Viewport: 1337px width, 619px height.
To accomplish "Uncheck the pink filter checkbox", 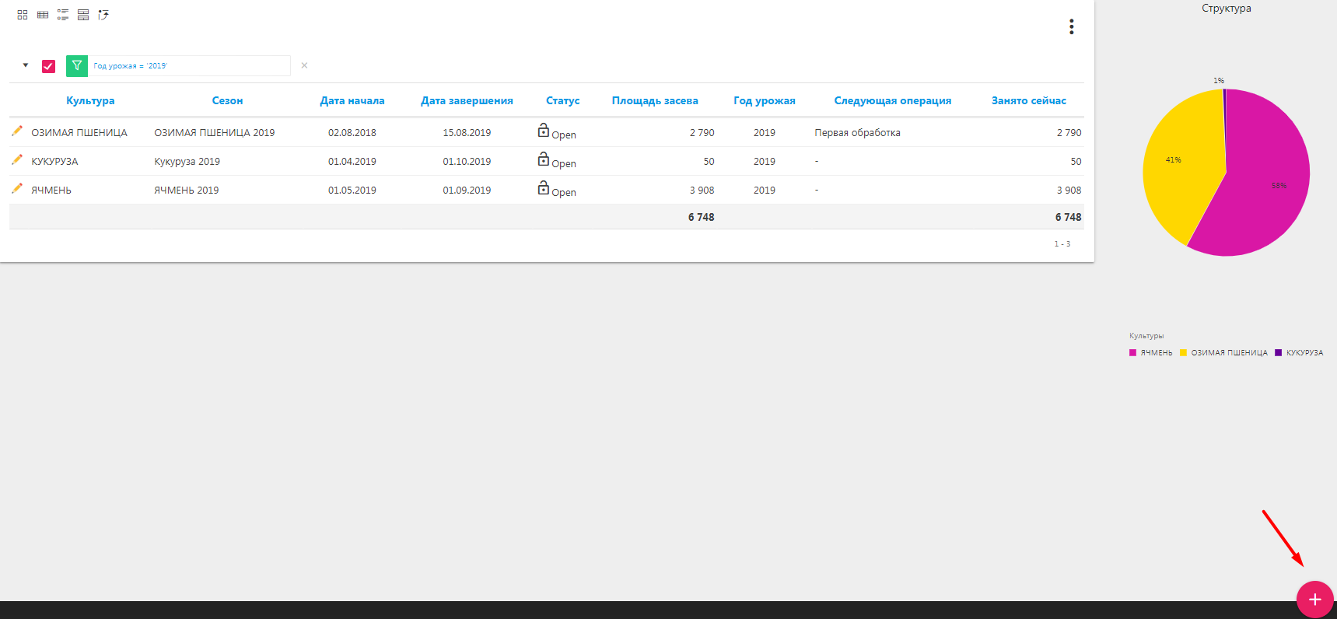I will coord(49,66).
